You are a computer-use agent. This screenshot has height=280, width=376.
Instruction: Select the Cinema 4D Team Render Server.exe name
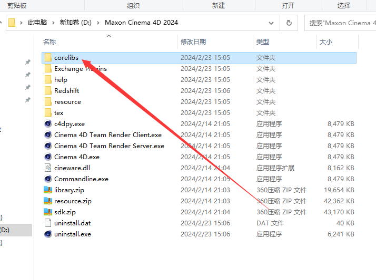(109, 146)
